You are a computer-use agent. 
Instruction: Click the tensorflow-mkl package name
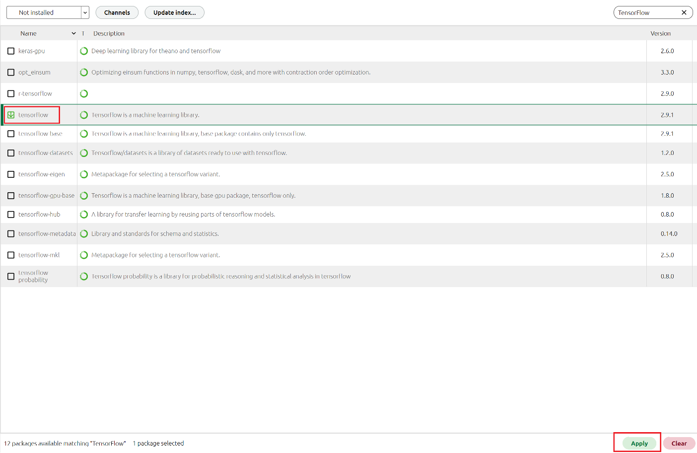(39, 255)
